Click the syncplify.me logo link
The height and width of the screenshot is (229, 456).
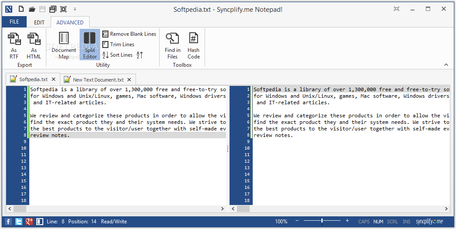(x=429, y=222)
